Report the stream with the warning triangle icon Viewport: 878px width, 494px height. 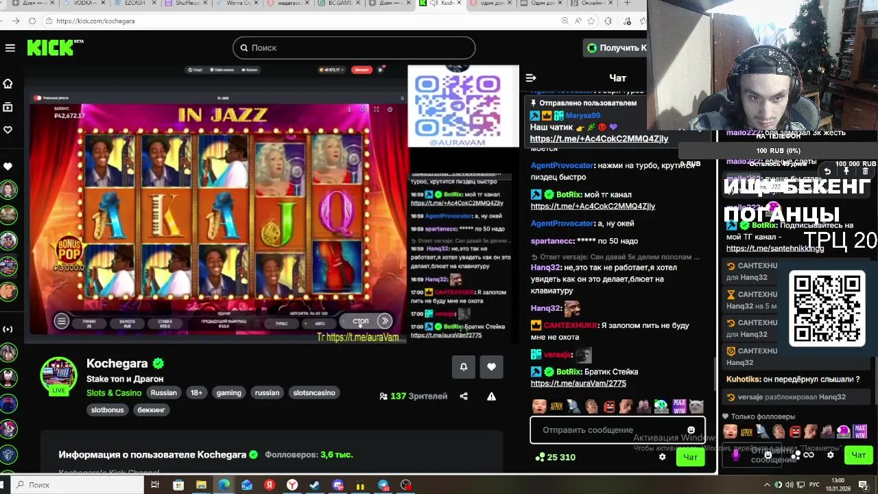[x=491, y=396]
